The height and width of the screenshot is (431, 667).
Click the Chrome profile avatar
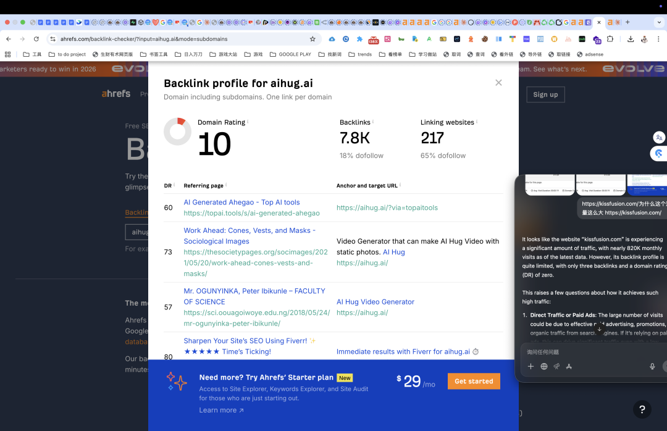pos(644,39)
